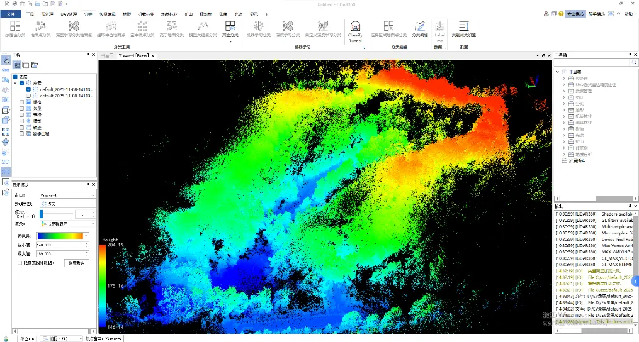Open the Label me tool
This screenshot has width=639, height=342.
click(x=439, y=31)
